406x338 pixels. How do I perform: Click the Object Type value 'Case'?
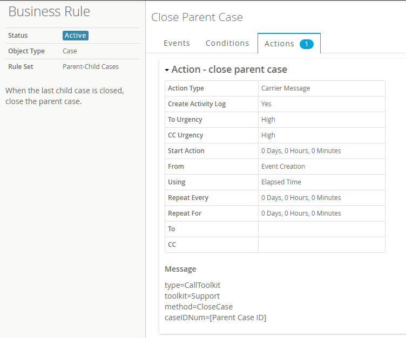[x=70, y=51]
